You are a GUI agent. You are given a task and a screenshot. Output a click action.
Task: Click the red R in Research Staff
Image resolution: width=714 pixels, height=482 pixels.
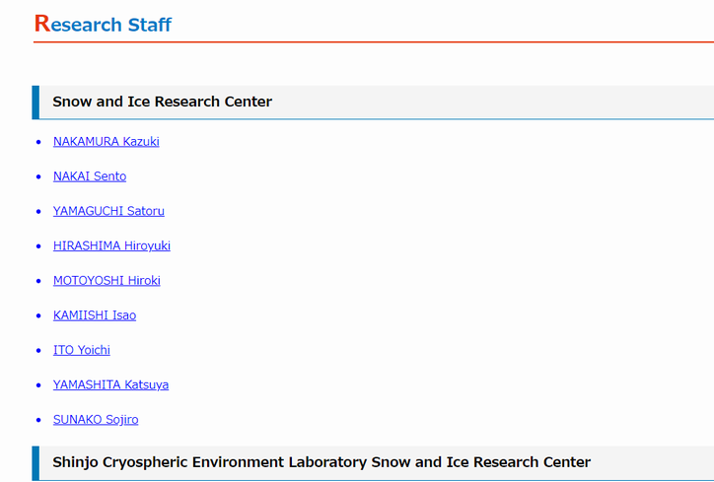pos(41,24)
